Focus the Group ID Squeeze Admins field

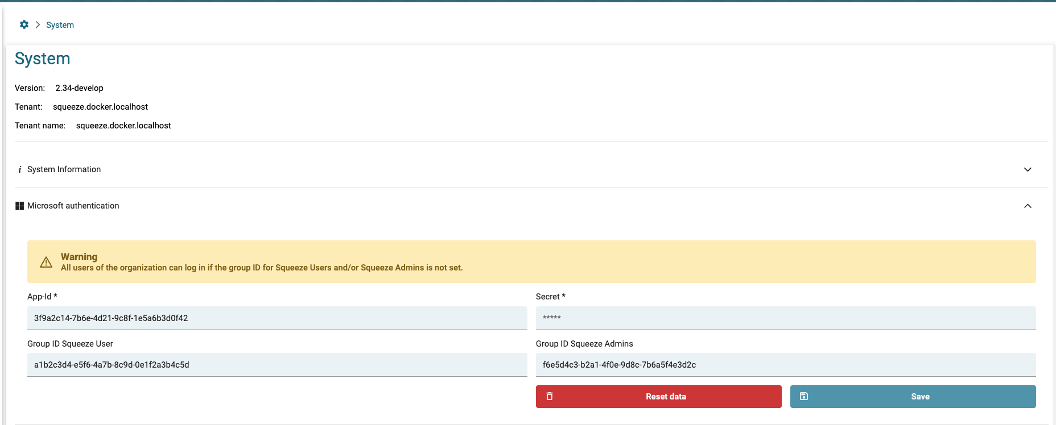coord(786,365)
